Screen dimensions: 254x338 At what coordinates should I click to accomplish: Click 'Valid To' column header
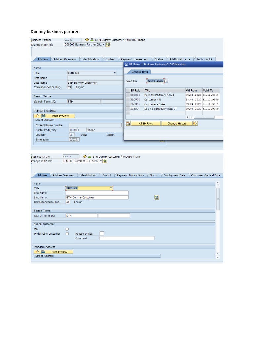point(211,90)
